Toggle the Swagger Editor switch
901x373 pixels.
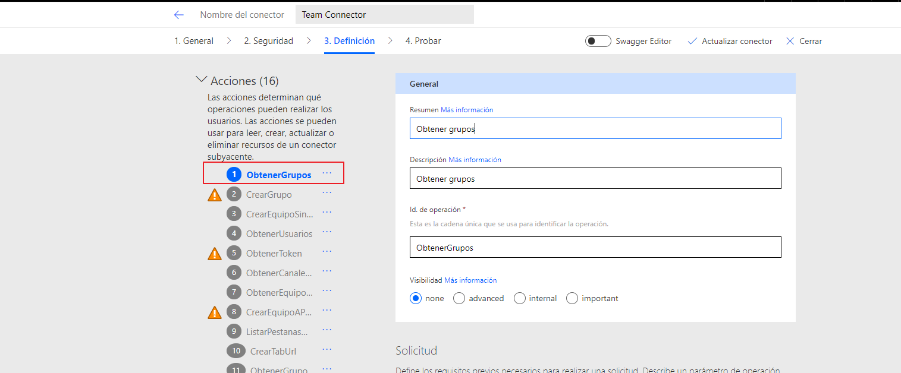(x=598, y=41)
